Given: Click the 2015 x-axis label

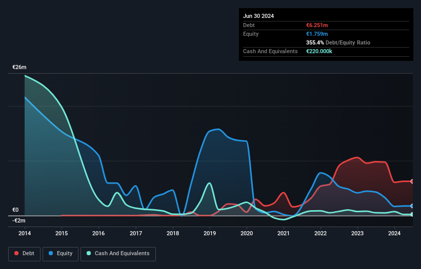Looking at the screenshot, I should [62, 233].
